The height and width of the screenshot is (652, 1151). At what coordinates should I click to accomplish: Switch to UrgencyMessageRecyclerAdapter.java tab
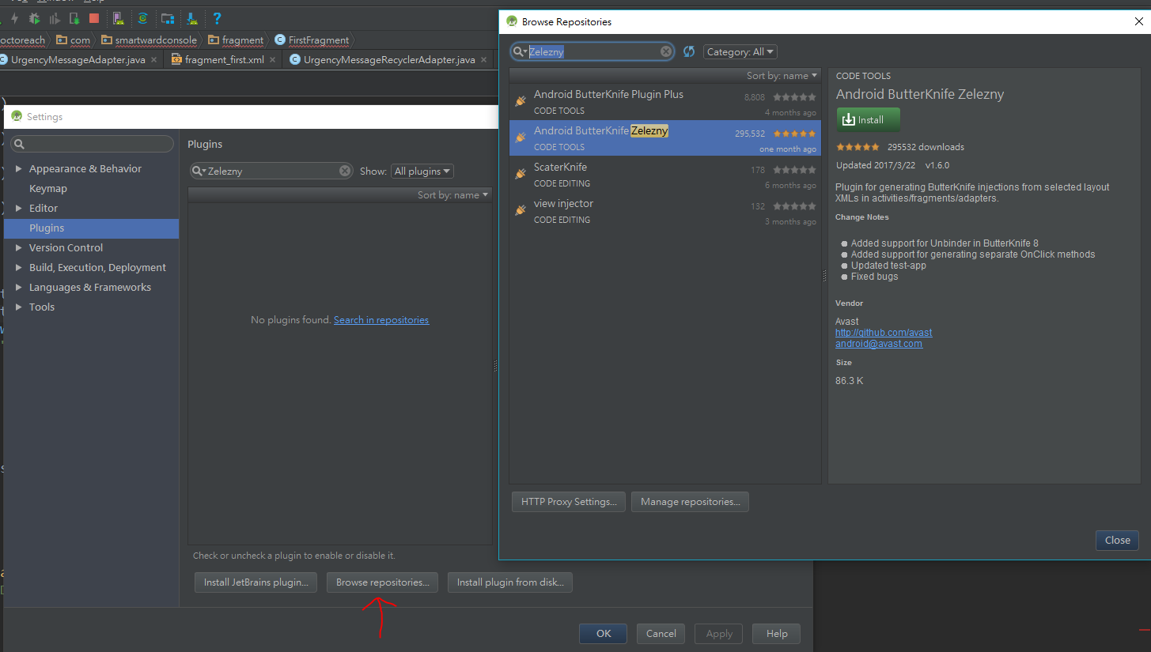pos(388,60)
